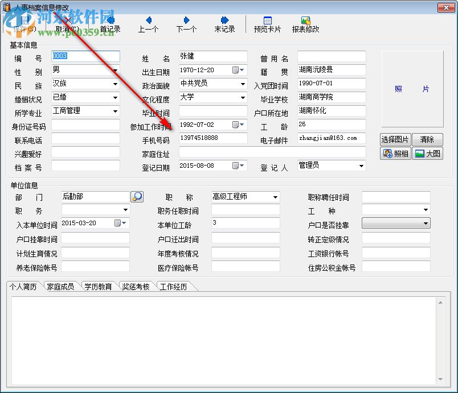Expand the 职务 position dropdown
The image size is (458, 393).
(x=125, y=210)
